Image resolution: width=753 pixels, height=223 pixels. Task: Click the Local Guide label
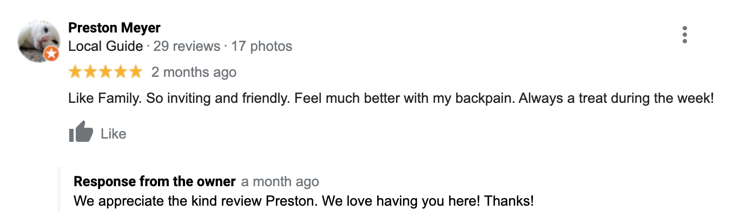coord(105,47)
